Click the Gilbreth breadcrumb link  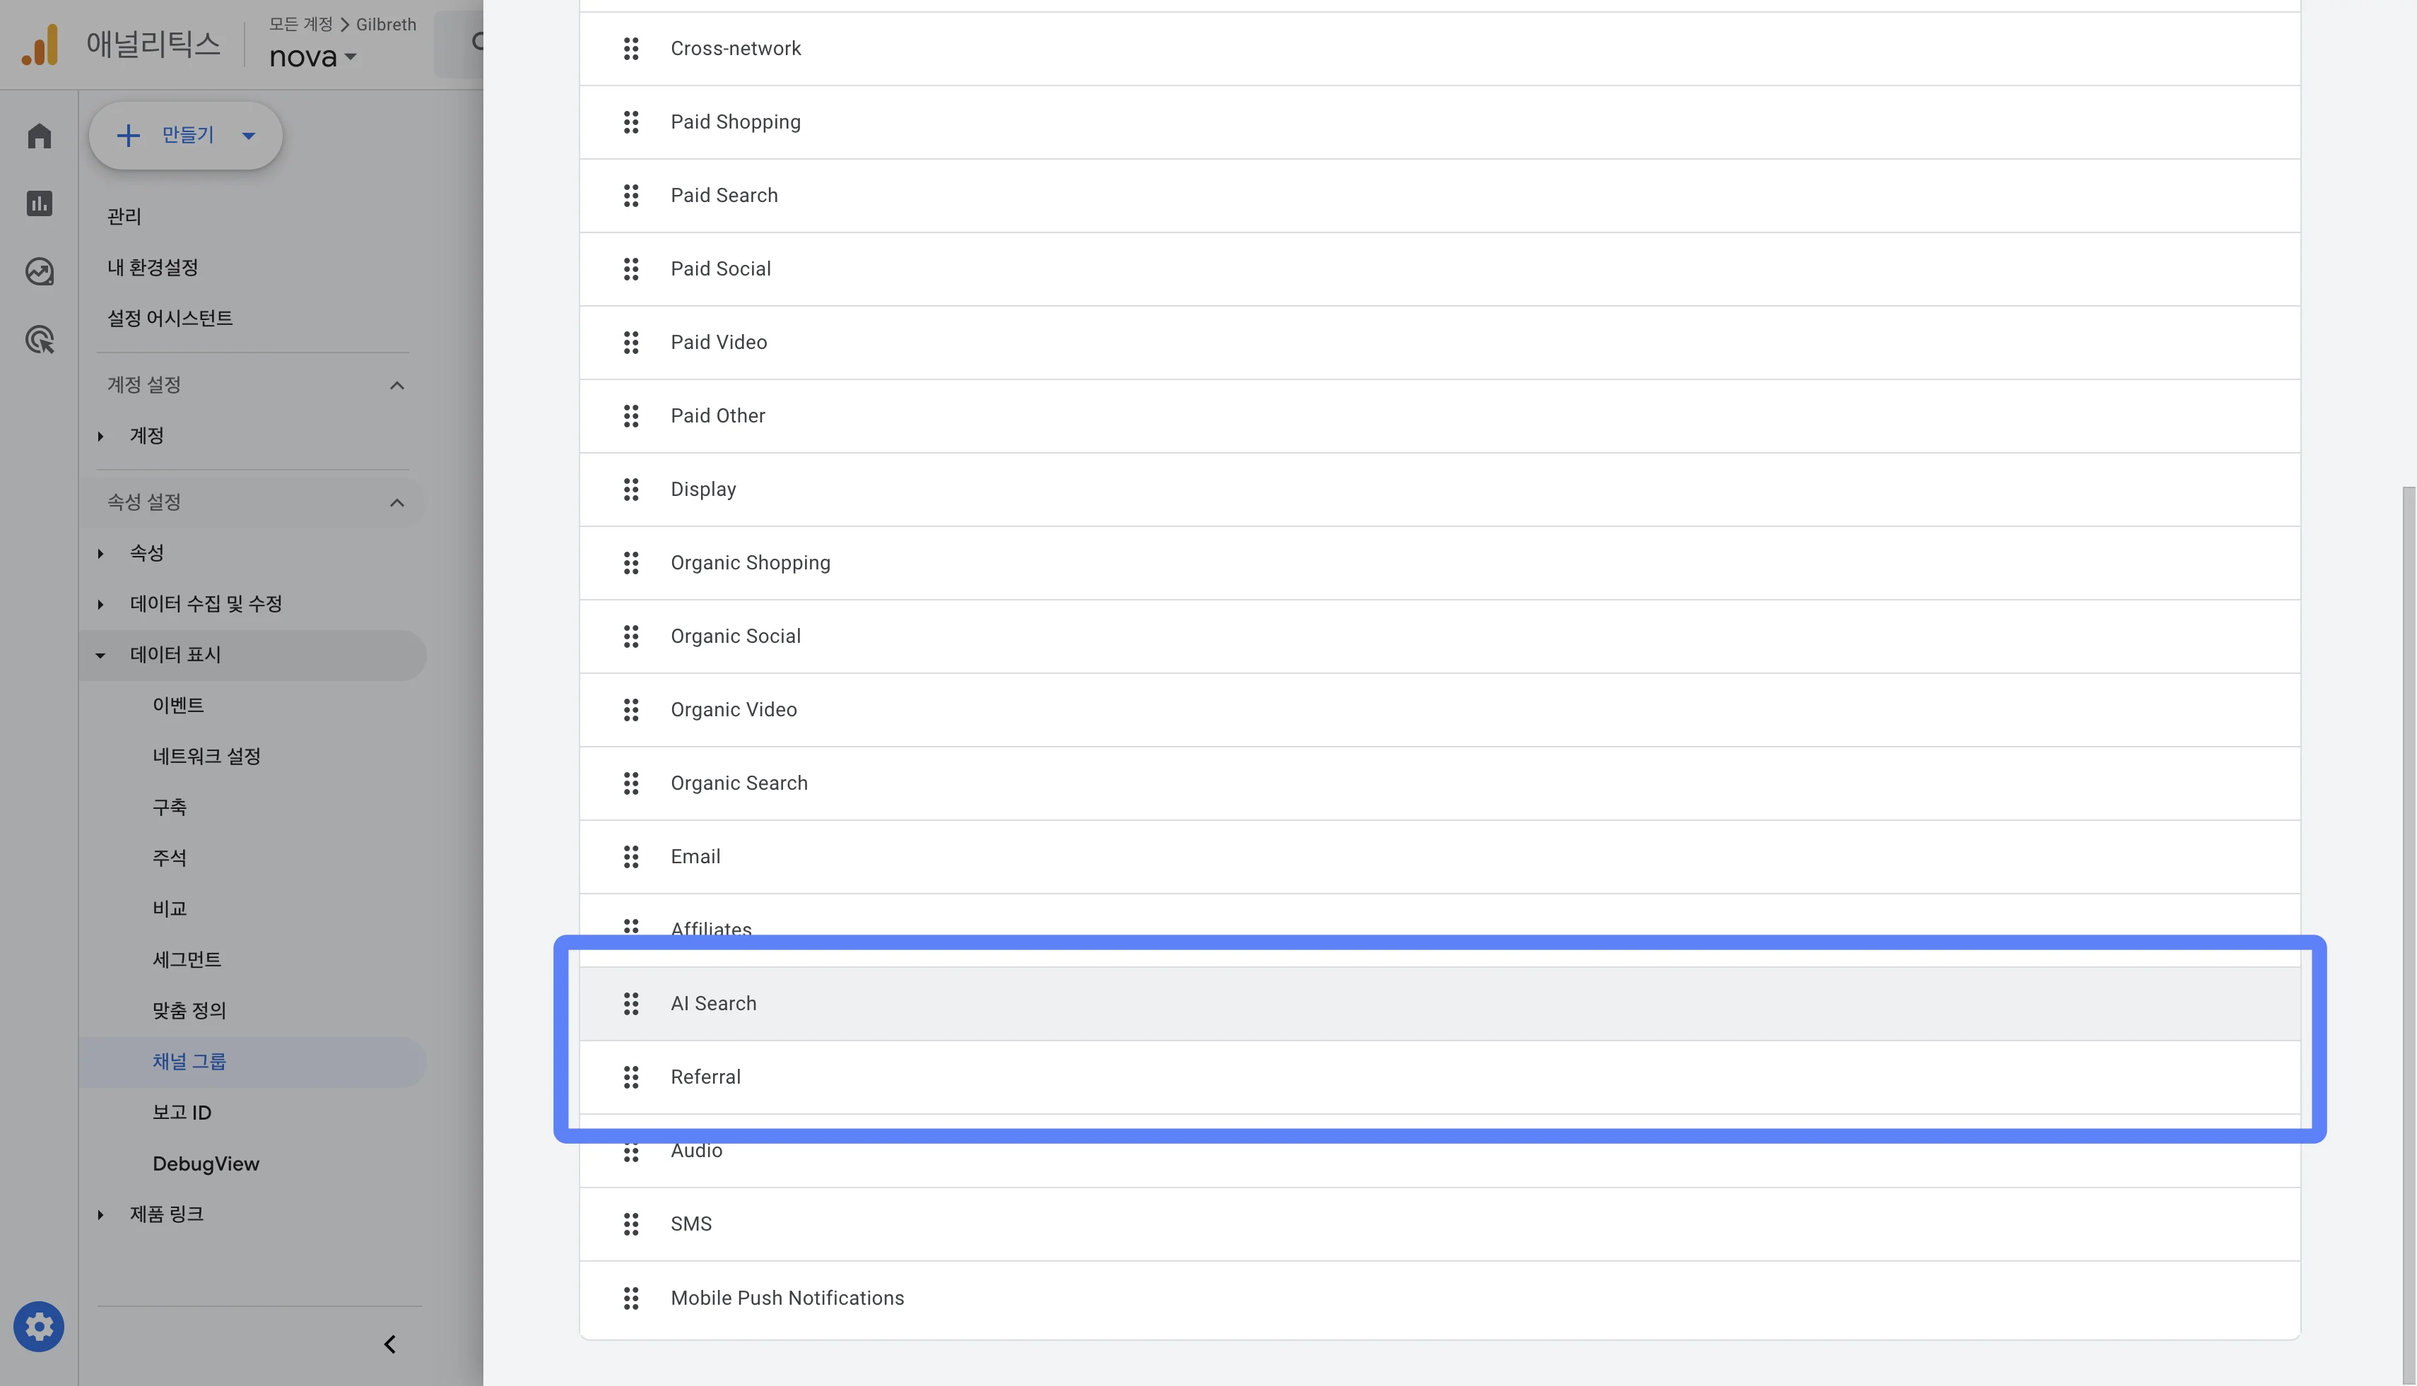(386, 24)
